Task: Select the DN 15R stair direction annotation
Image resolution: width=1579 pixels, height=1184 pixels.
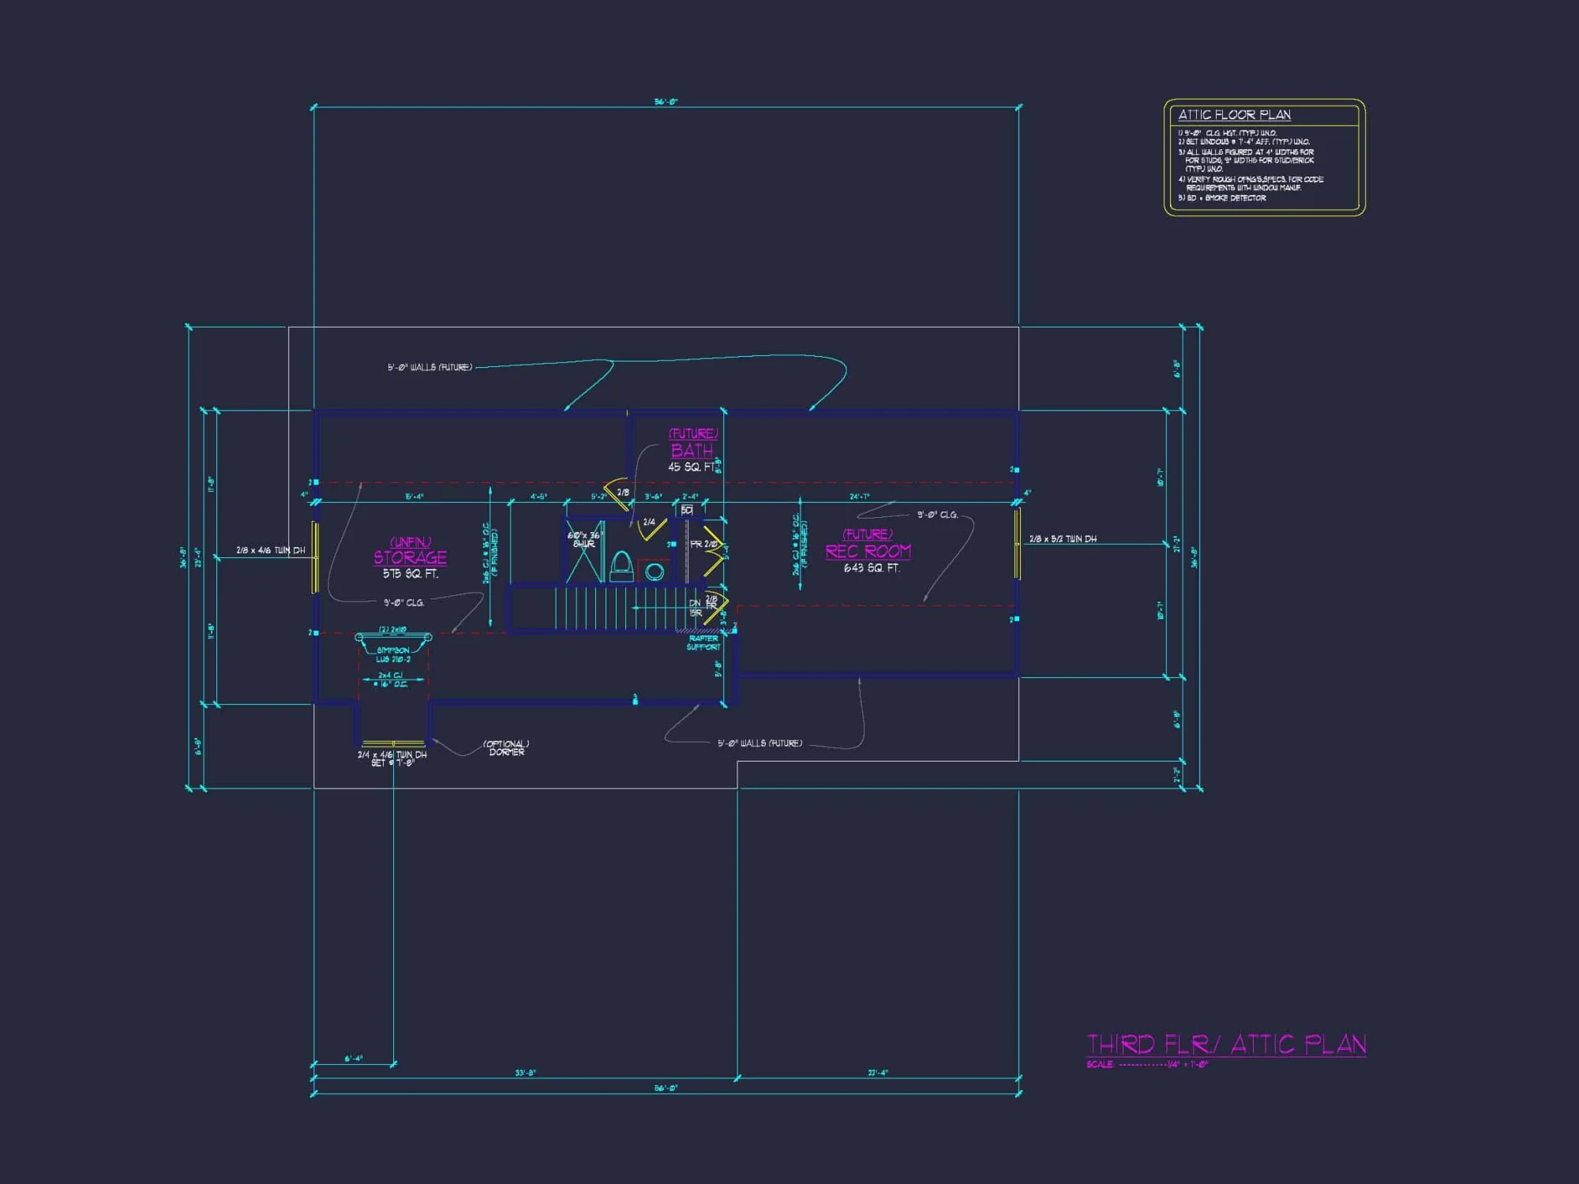Action: (x=696, y=608)
